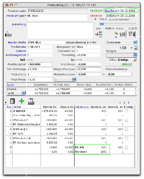The width and height of the screenshot is (144, 179).
Task: Tick Erledigt checkbox for FE+MO row
Action: point(126,147)
